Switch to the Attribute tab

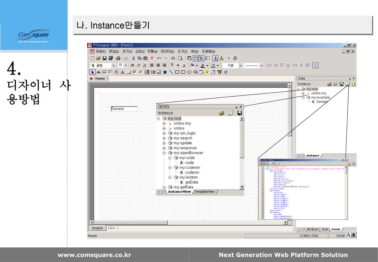(312, 229)
